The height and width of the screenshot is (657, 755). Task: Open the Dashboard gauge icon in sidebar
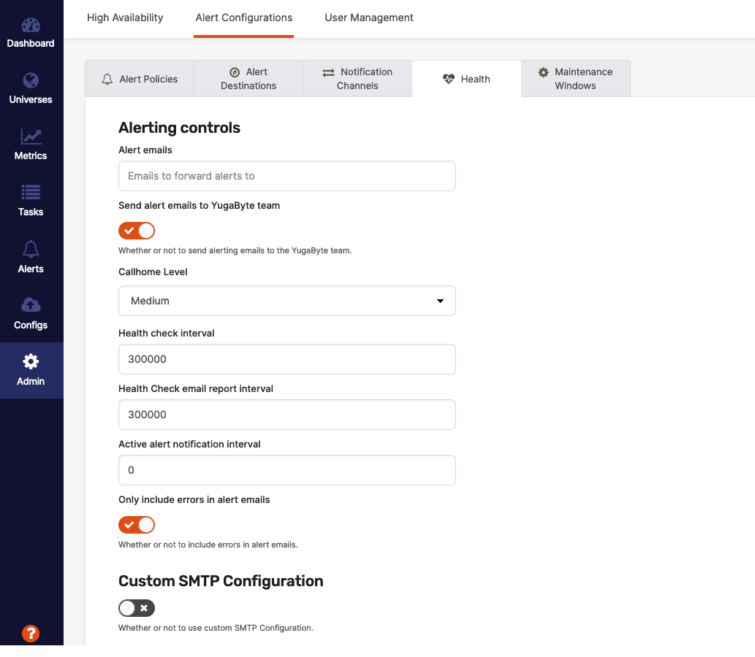(31, 26)
